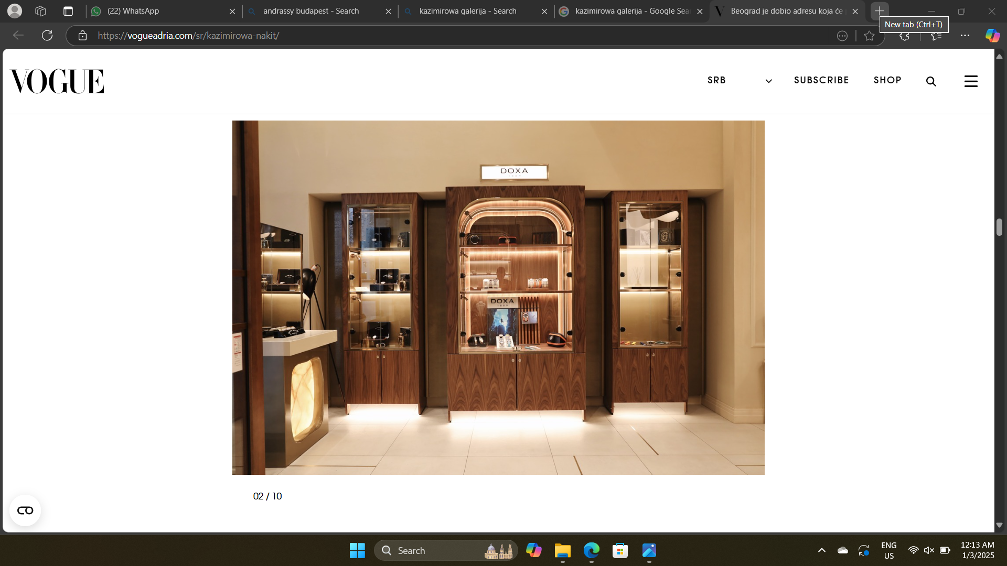Close the WhatsApp tab
The height and width of the screenshot is (566, 1007).
(232, 11)
